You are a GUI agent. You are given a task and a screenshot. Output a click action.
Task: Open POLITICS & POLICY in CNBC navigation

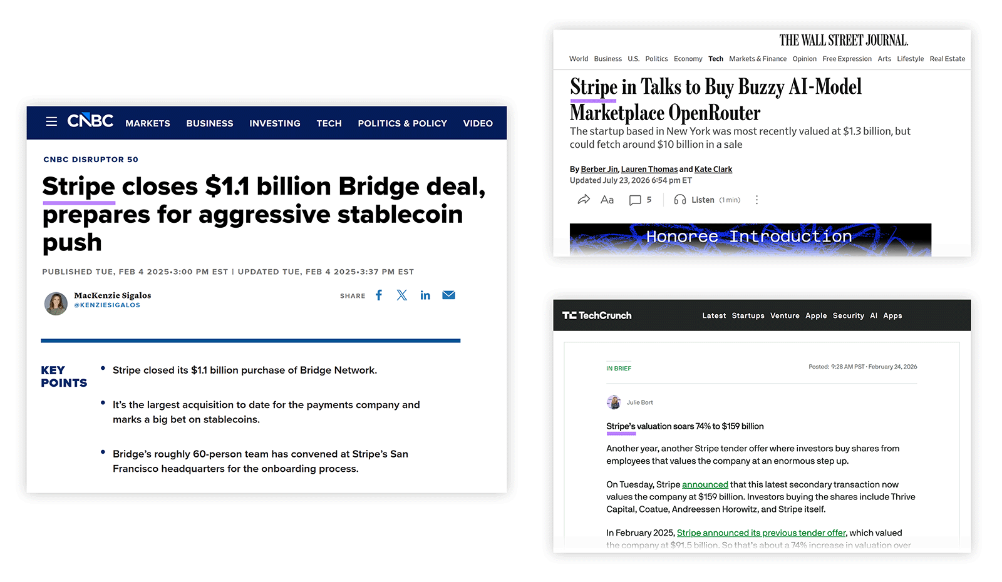pos(403,123)
